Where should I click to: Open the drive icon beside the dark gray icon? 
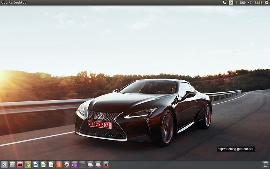90,164
